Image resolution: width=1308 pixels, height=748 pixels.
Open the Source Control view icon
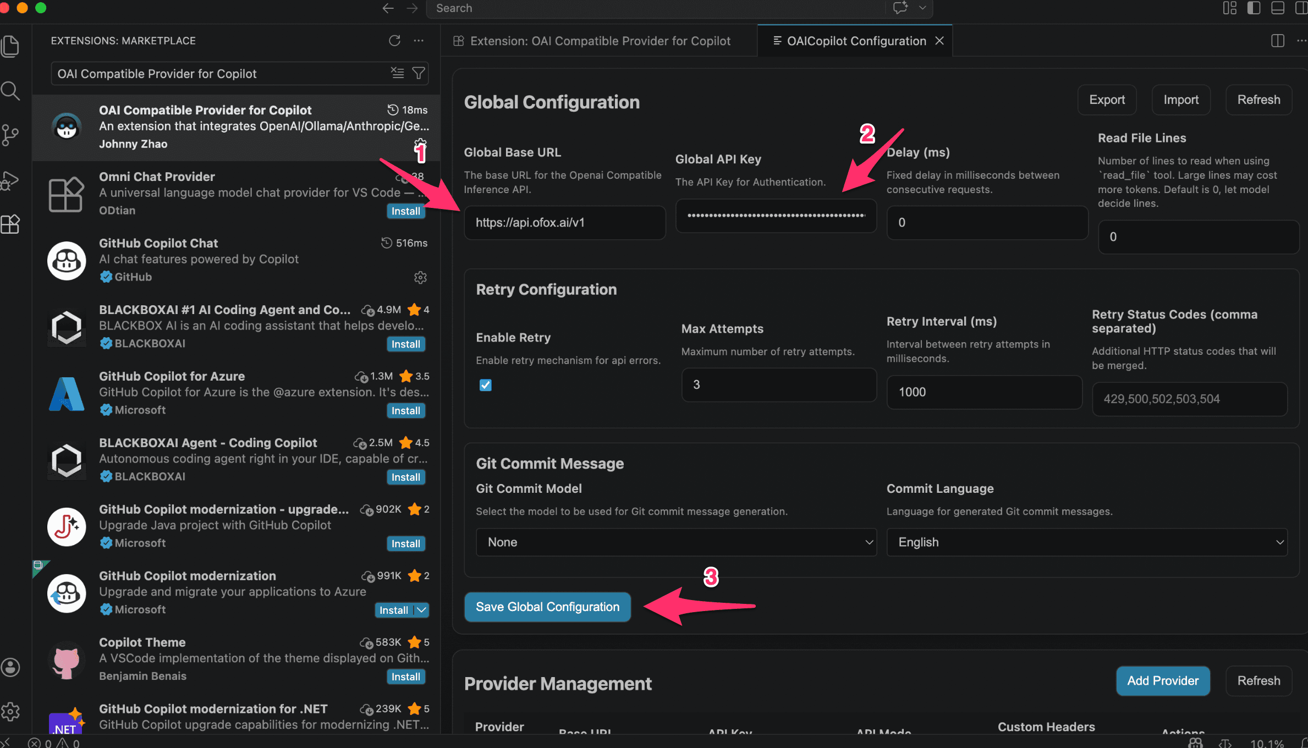coord(10,135)
